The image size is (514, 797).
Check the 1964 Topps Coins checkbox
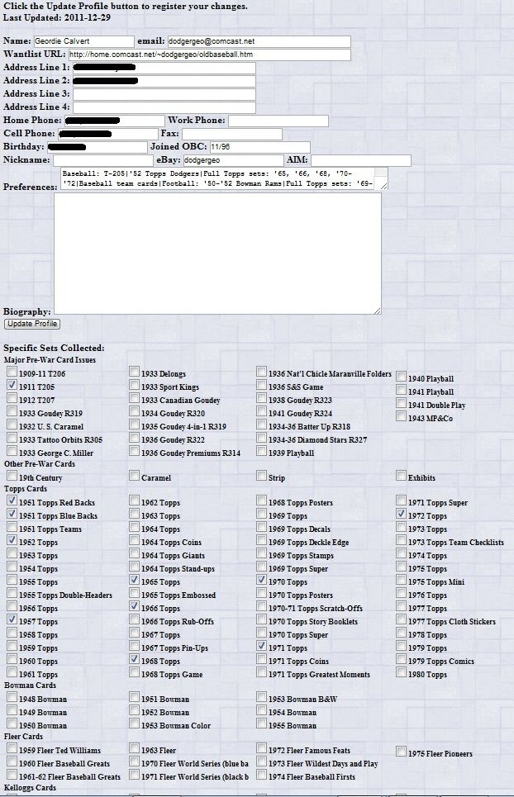pos(134,540)
